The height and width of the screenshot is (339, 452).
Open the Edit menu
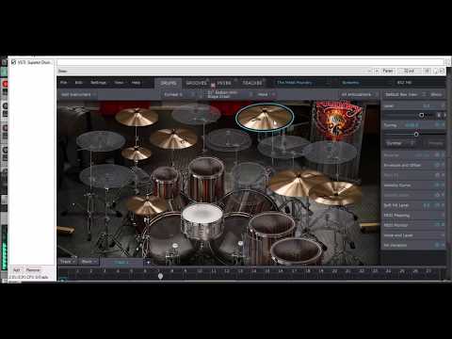(78, 83)
